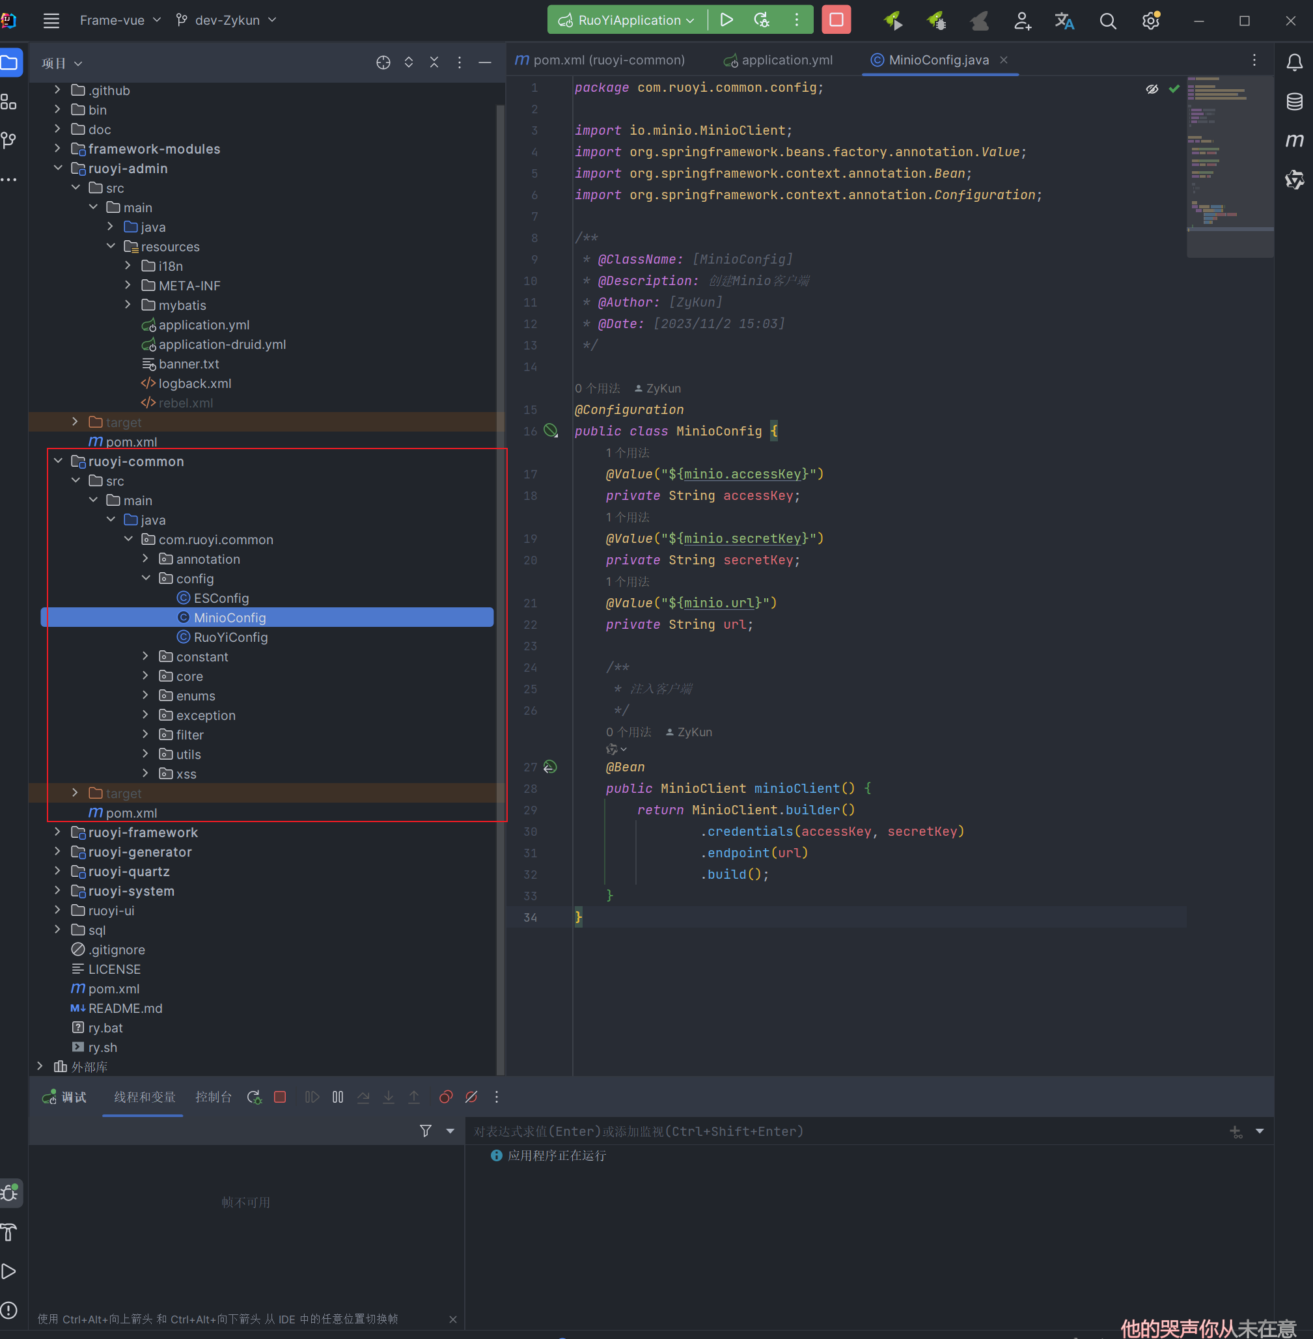The width and height of the screenshot is (1313, 1339).
Task: Open project panel options menu
Action: tap(460, 62)
